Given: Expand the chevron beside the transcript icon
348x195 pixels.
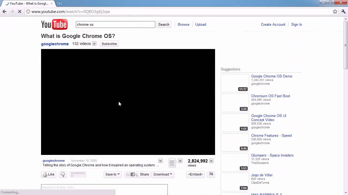Looking at the screenshot, I should [180, 161].
